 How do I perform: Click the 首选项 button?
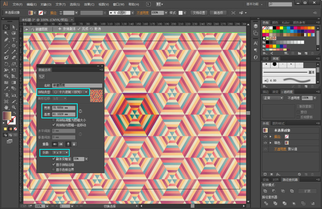point(218,13)
